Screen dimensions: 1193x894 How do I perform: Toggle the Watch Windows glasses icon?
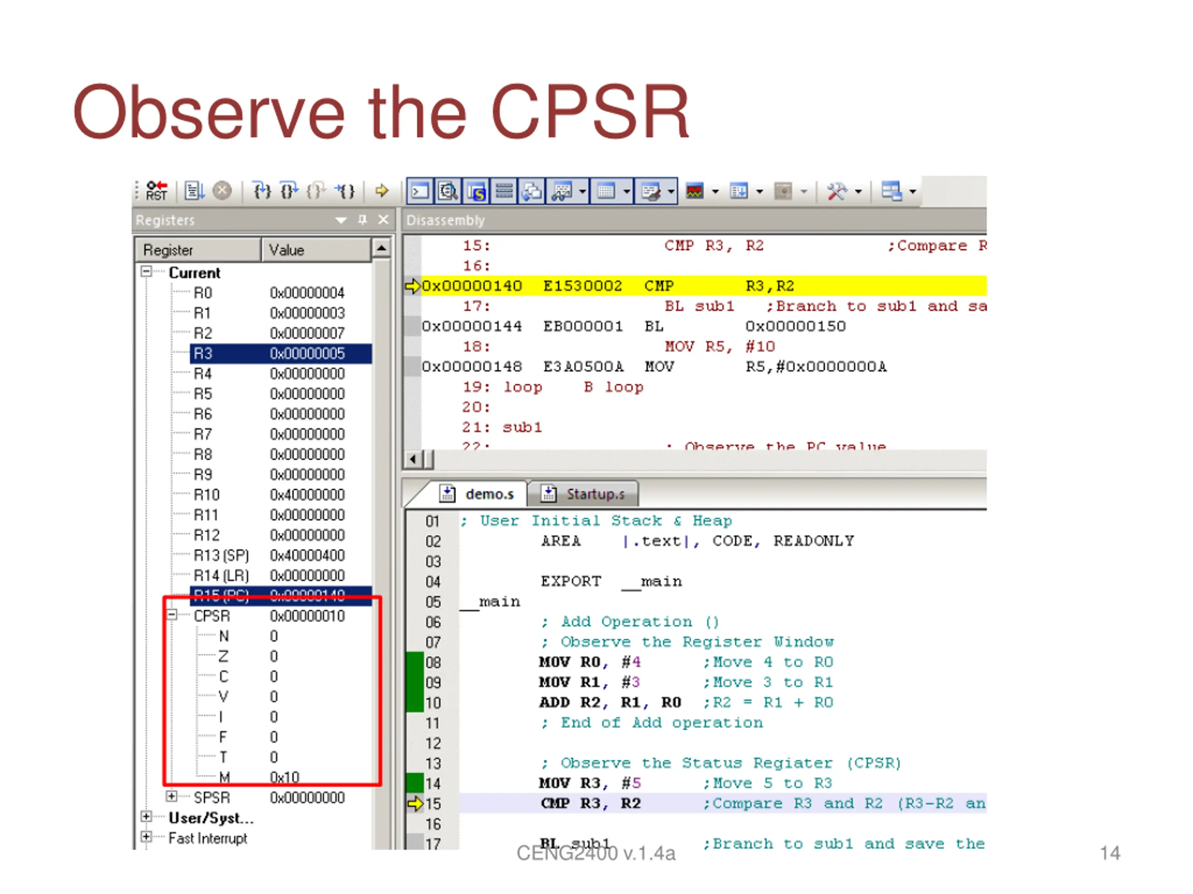click(x=562, y=191)
